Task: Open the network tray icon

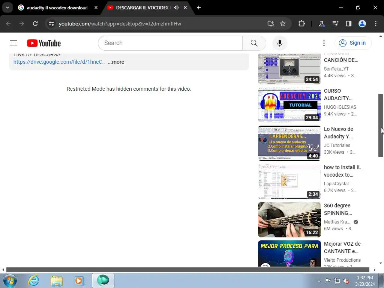Action: (x=337, y=281)
